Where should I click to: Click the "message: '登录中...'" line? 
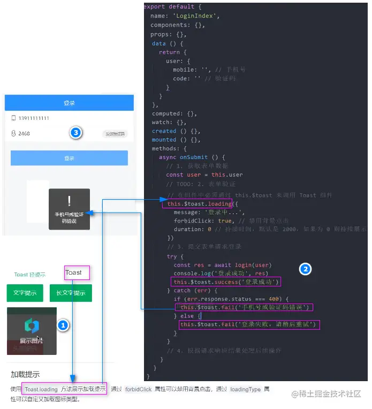point(209,212)
